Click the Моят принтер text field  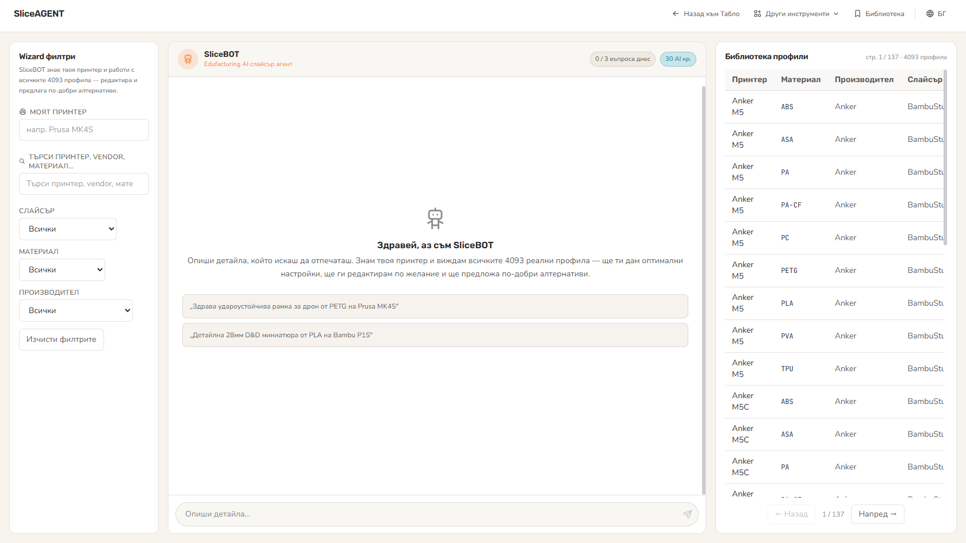click(x=84, y=130)
